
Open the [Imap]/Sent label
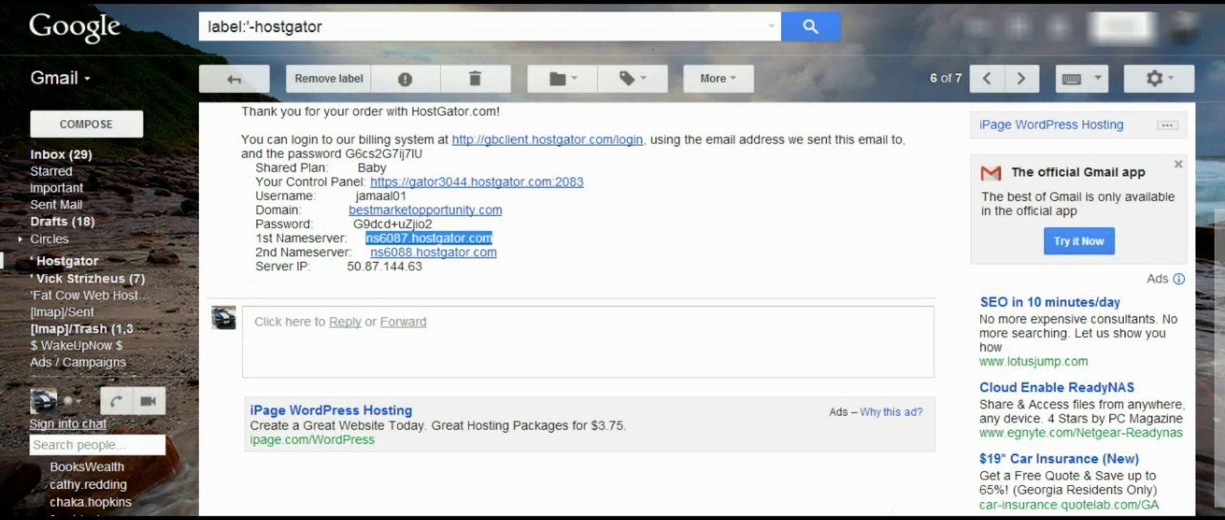(61, 312)
